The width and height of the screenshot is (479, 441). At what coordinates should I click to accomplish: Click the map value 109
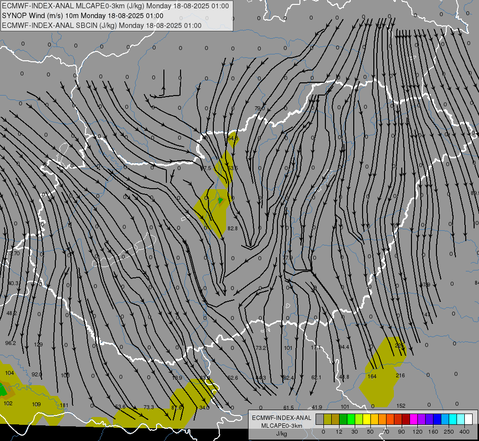click(36, 404)
